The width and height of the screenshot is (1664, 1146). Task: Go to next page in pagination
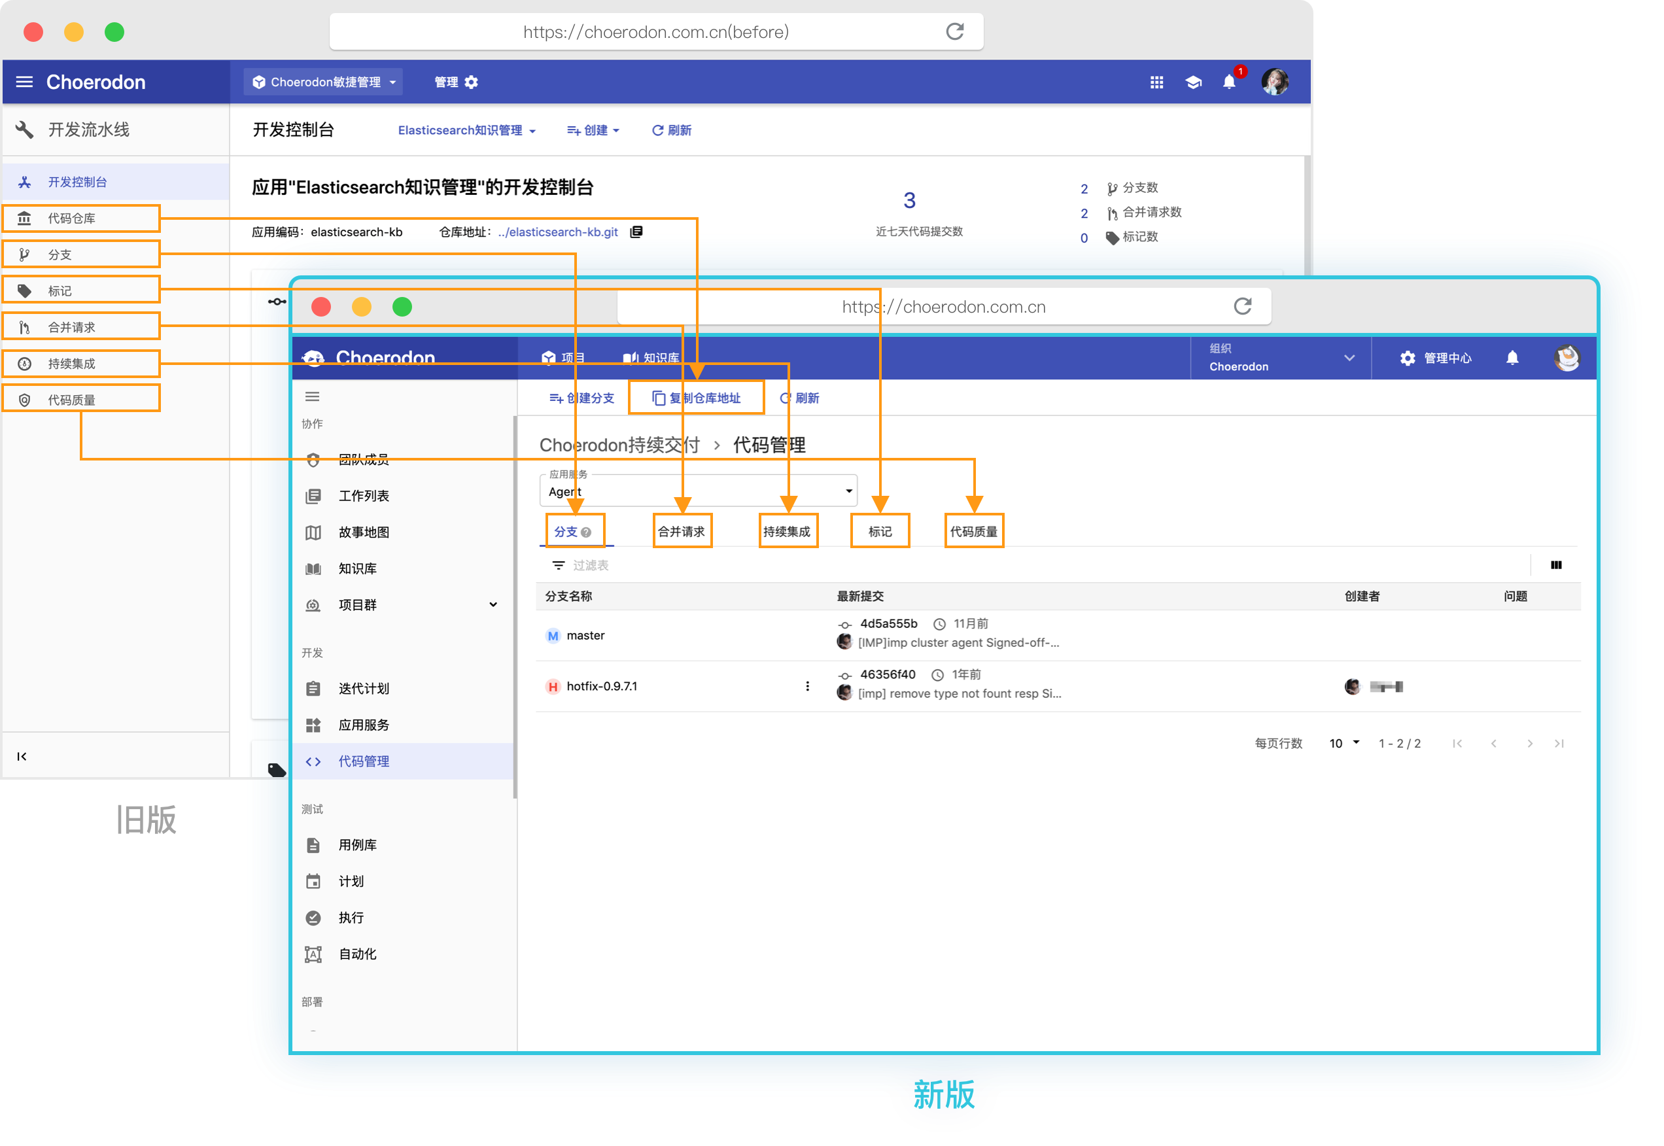(x=1530, y=743)
